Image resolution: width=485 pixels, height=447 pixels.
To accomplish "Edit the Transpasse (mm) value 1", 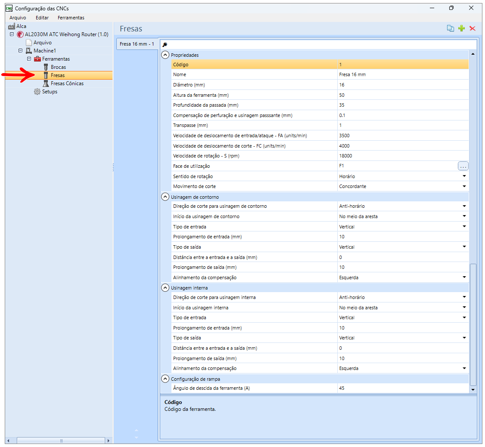I will pos(403,125).
